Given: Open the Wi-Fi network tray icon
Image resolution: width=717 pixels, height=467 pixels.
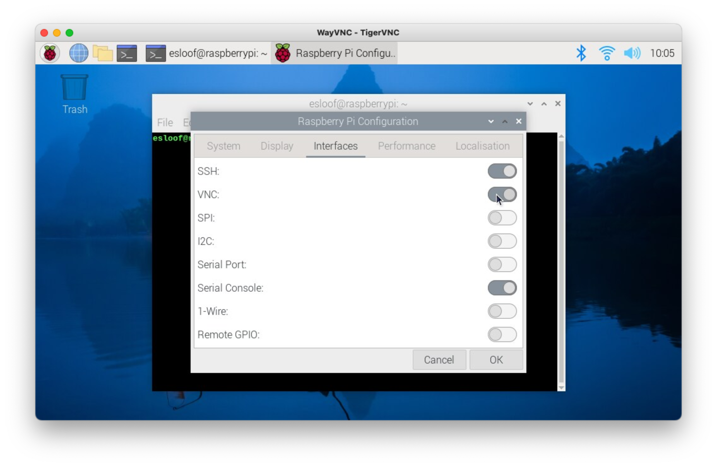Looking at the screenshot, I should coord(607,53).
